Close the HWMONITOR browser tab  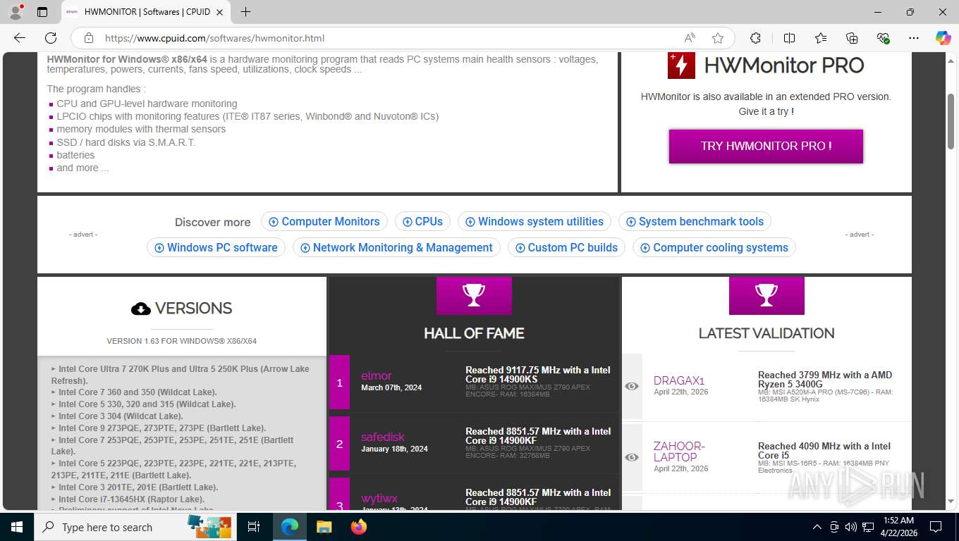click(x=219, y=12)
